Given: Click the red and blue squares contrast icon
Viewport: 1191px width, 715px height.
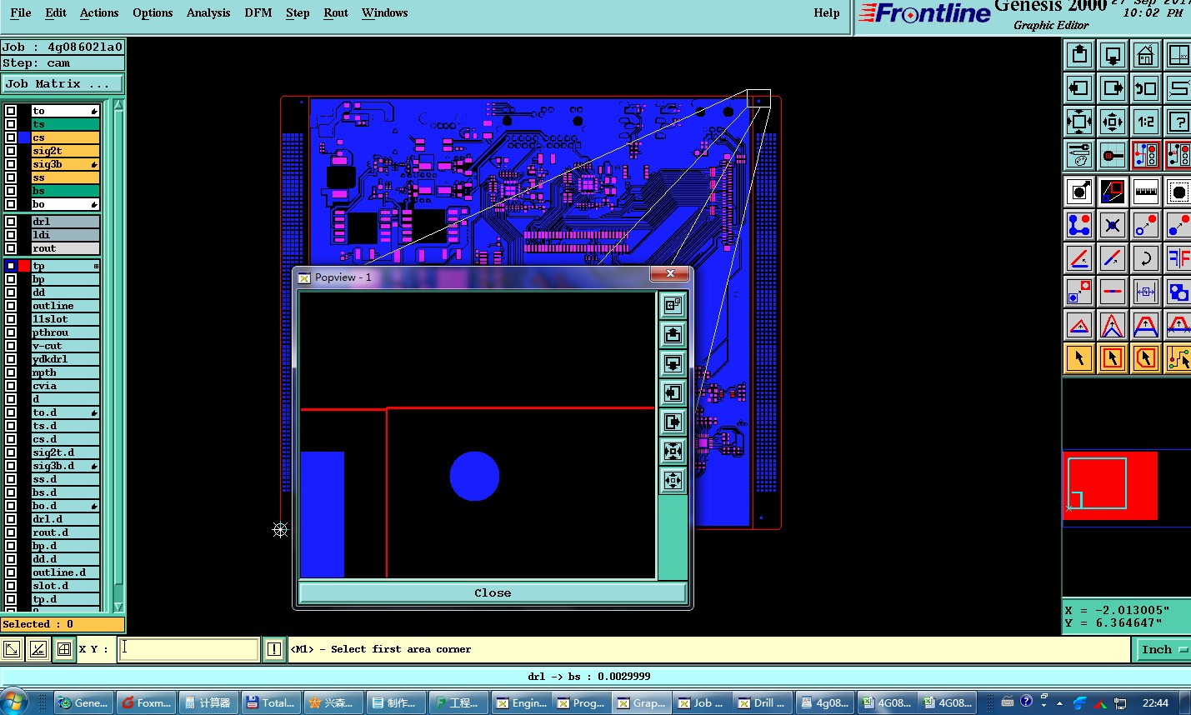Looking at the screenshot, I should [1113, 192].
